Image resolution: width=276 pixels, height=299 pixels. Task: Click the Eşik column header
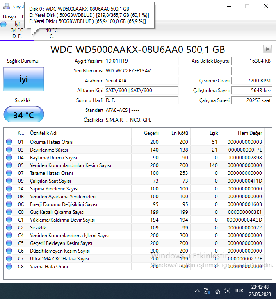tap(205, 133)
